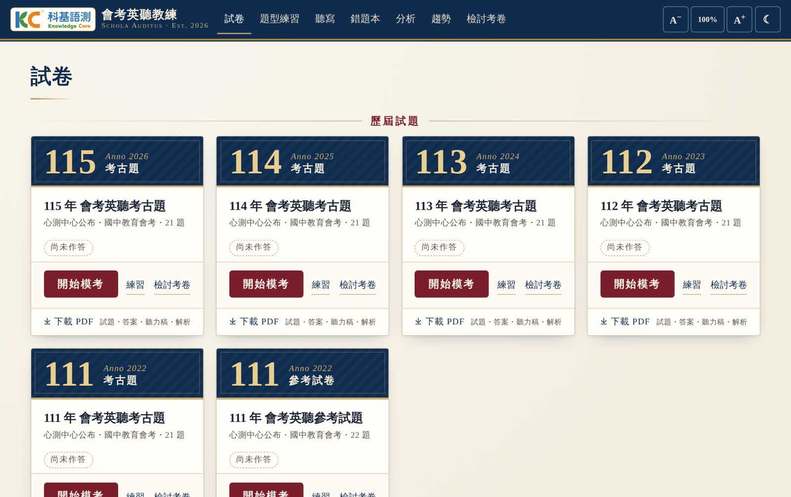Viewport: 791px width, 497px height.
Task: Toggle dark mode moon icon
Action: pos(768,19)
